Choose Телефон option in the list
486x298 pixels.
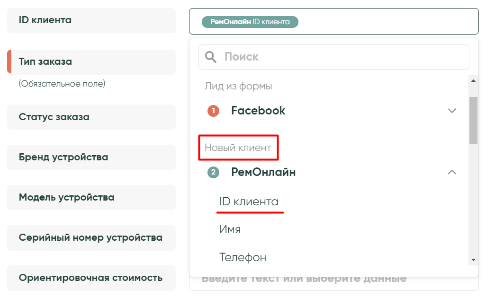[243, 257]
